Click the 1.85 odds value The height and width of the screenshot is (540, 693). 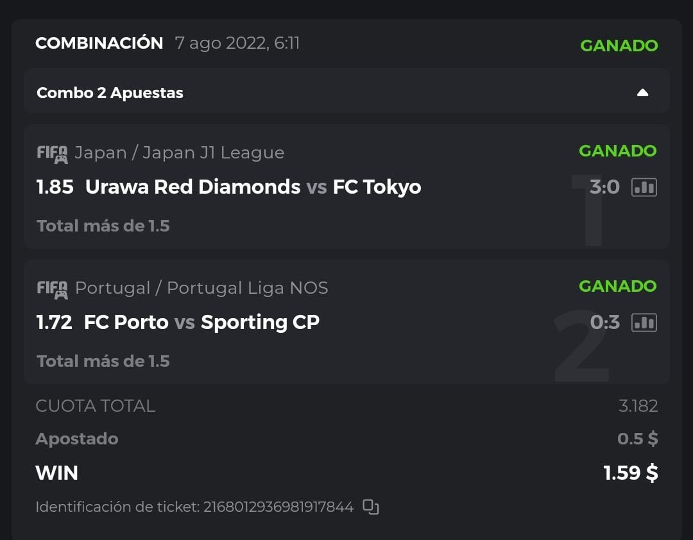55,187
